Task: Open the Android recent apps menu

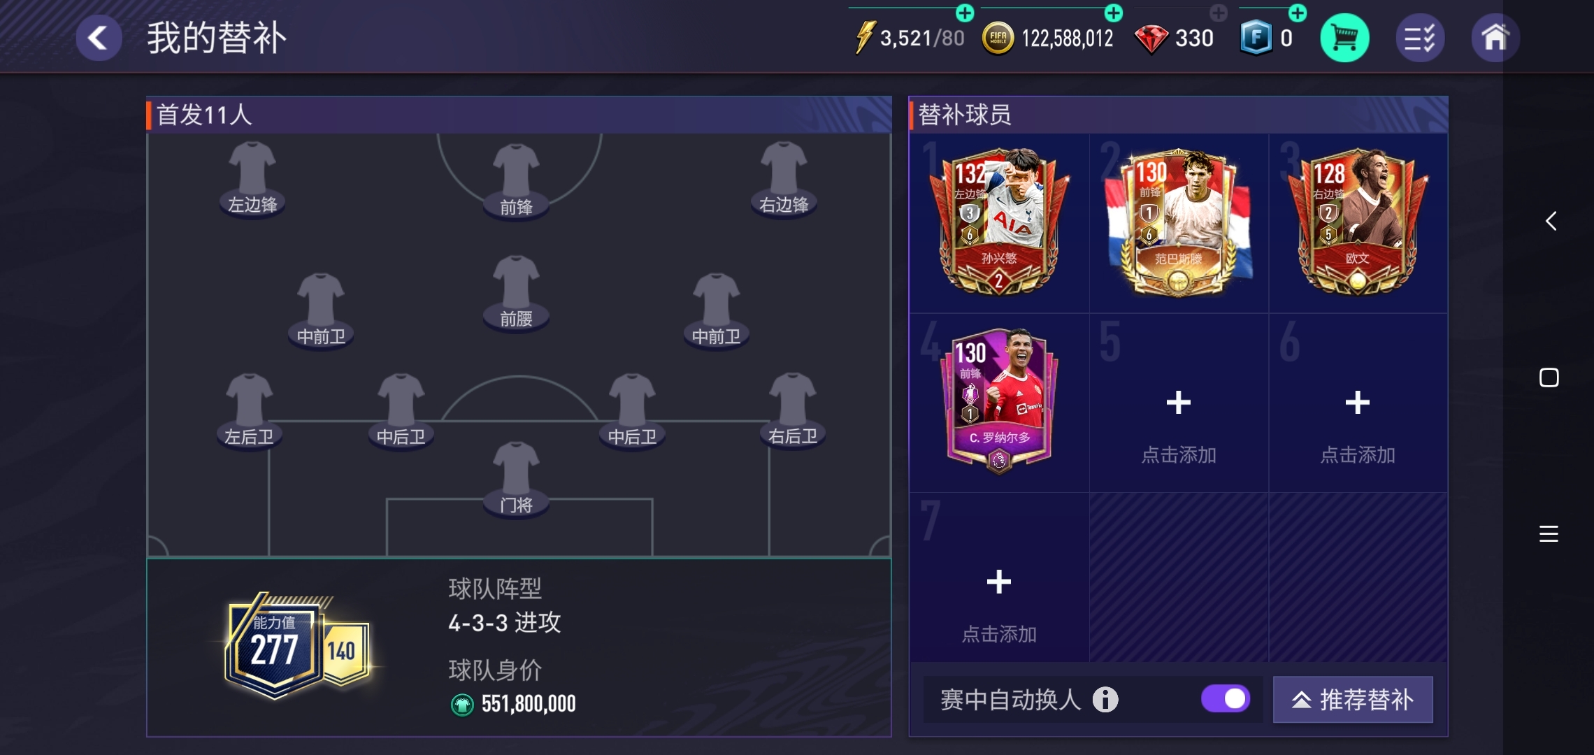Action: [x=1549, y=534]
